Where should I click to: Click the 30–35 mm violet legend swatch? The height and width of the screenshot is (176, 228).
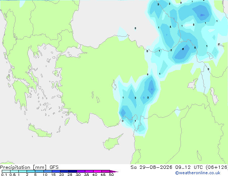tap(81, 171)
